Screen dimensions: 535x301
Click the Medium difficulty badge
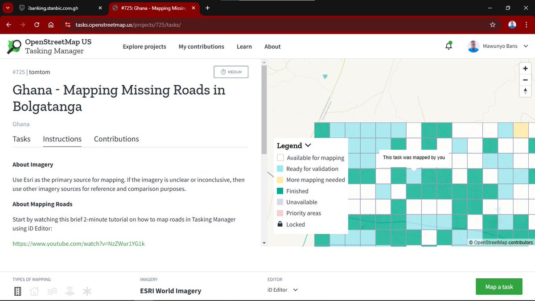[231, 72]
